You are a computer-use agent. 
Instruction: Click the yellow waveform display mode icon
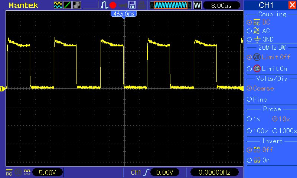coord(58,5)
